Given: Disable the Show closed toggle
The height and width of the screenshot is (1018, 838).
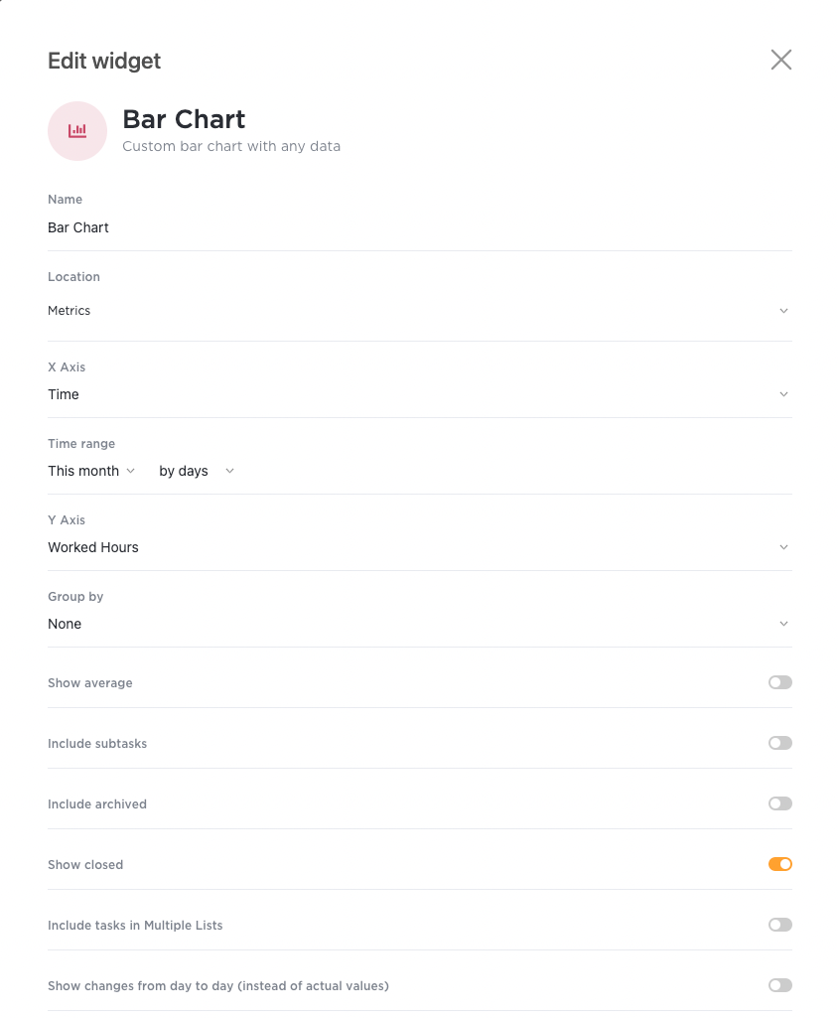Looking at the screenshot, I should pyautogui.click(x=780, y=864).
